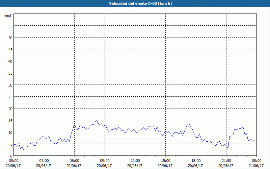Screen dimensions: 270x169
Task: Click the '21:00' time label
Action: (226, 161)
